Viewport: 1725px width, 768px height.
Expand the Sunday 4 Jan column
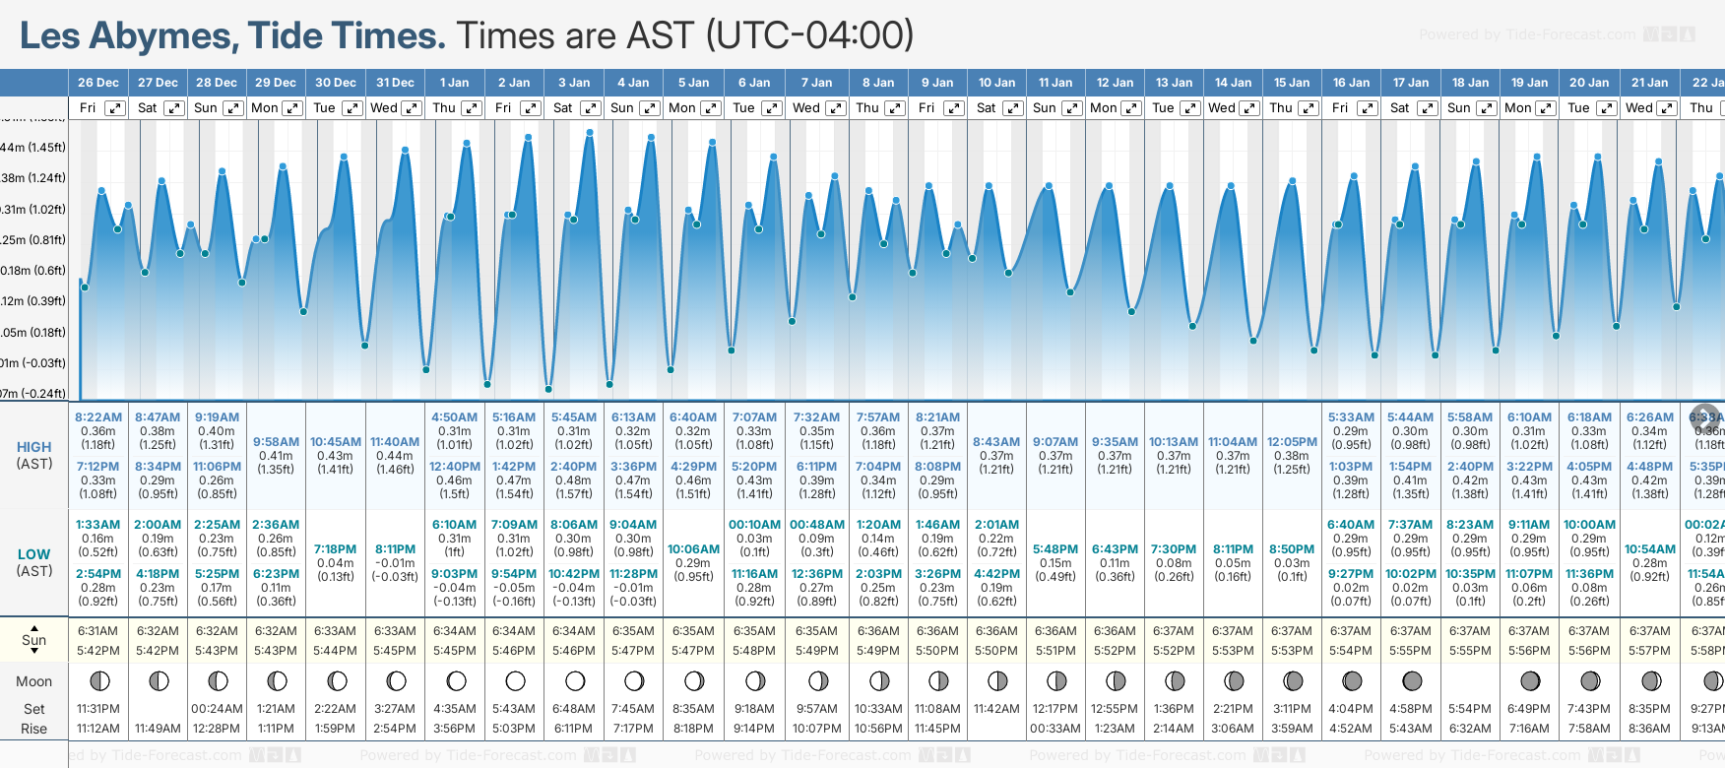tap(650, 108)
